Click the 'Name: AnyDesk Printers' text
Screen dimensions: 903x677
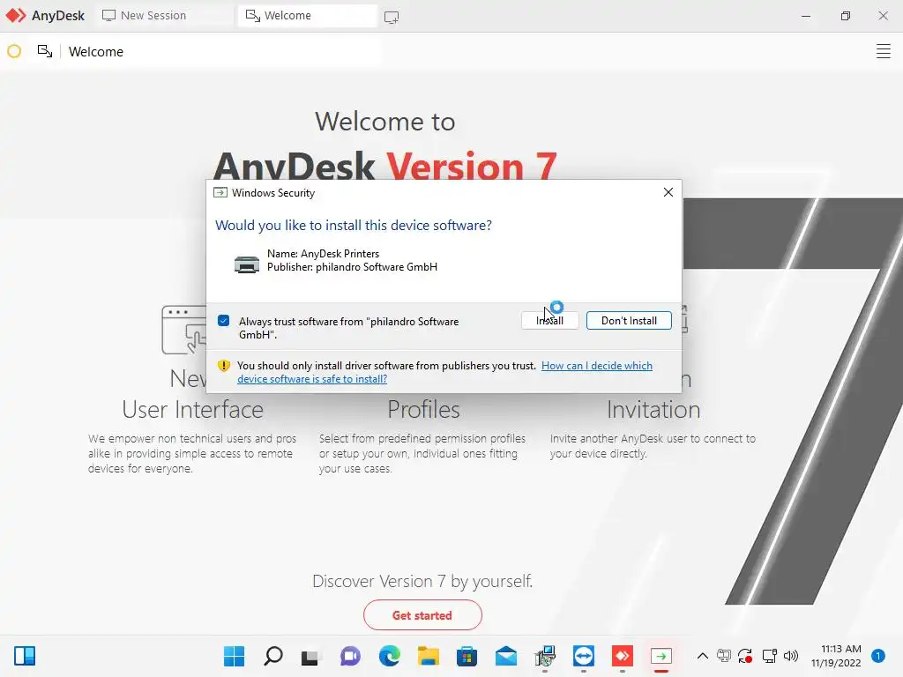click(323, 253)
